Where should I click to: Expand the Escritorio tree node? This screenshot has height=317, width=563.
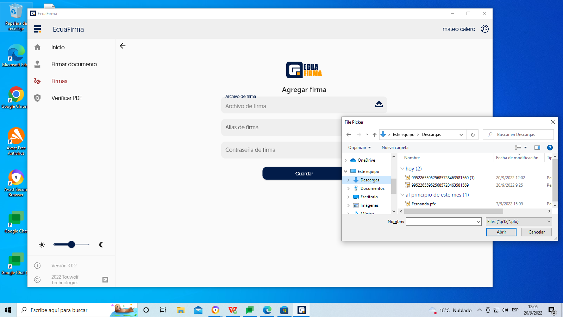point(349,197)
